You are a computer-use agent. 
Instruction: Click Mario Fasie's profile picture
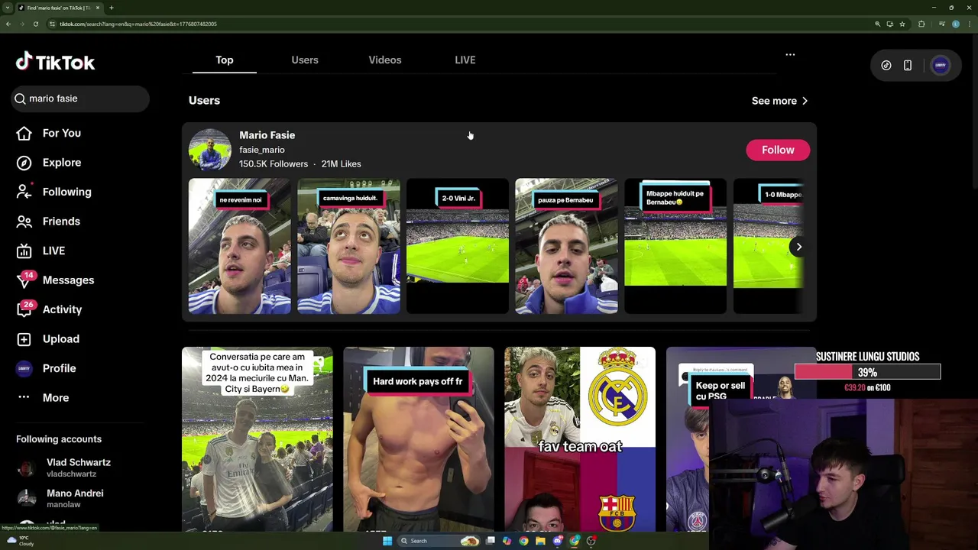[210, 150]
